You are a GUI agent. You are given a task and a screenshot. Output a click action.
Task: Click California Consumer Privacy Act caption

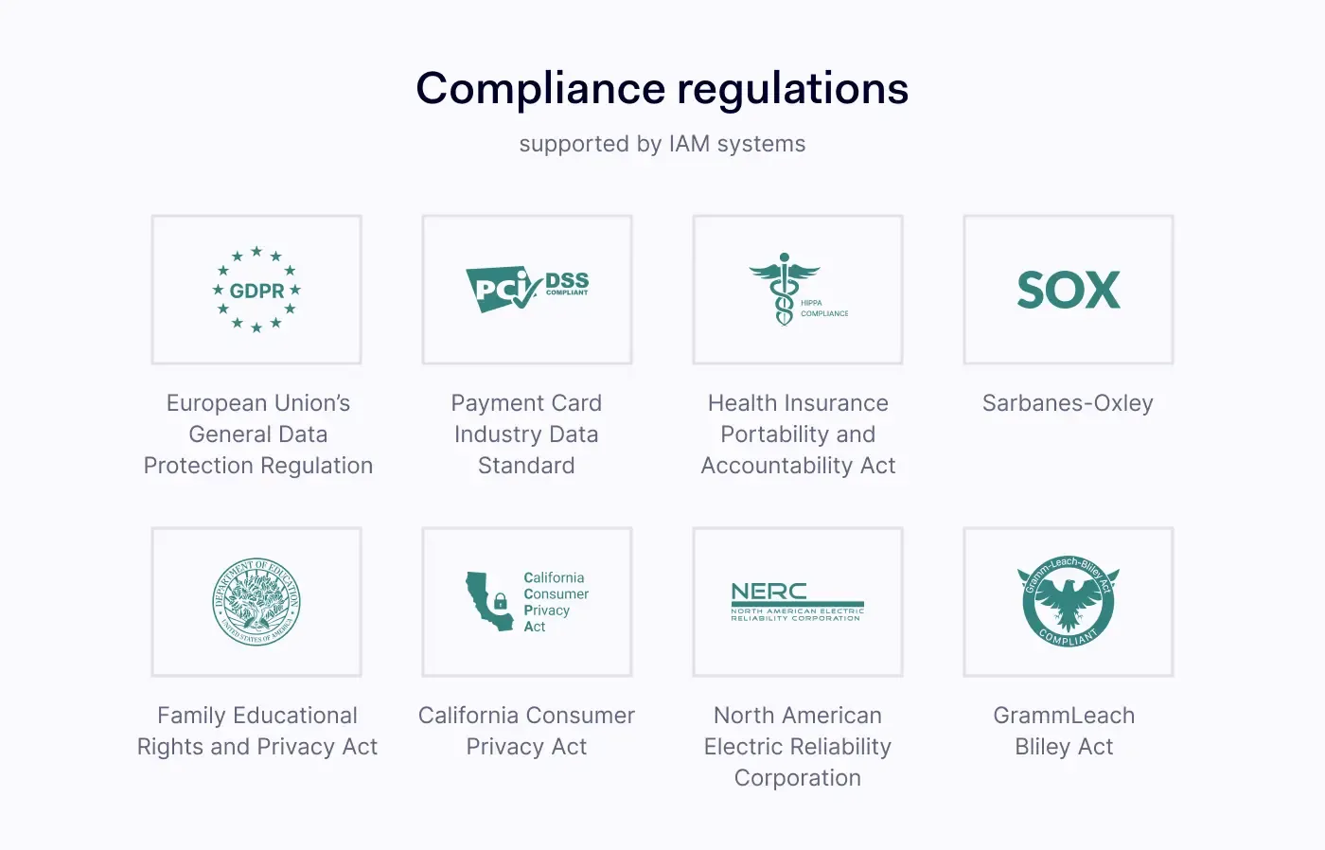coord(526,731)
